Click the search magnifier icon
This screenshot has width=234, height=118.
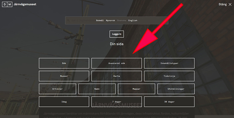[x=68, y=20]
